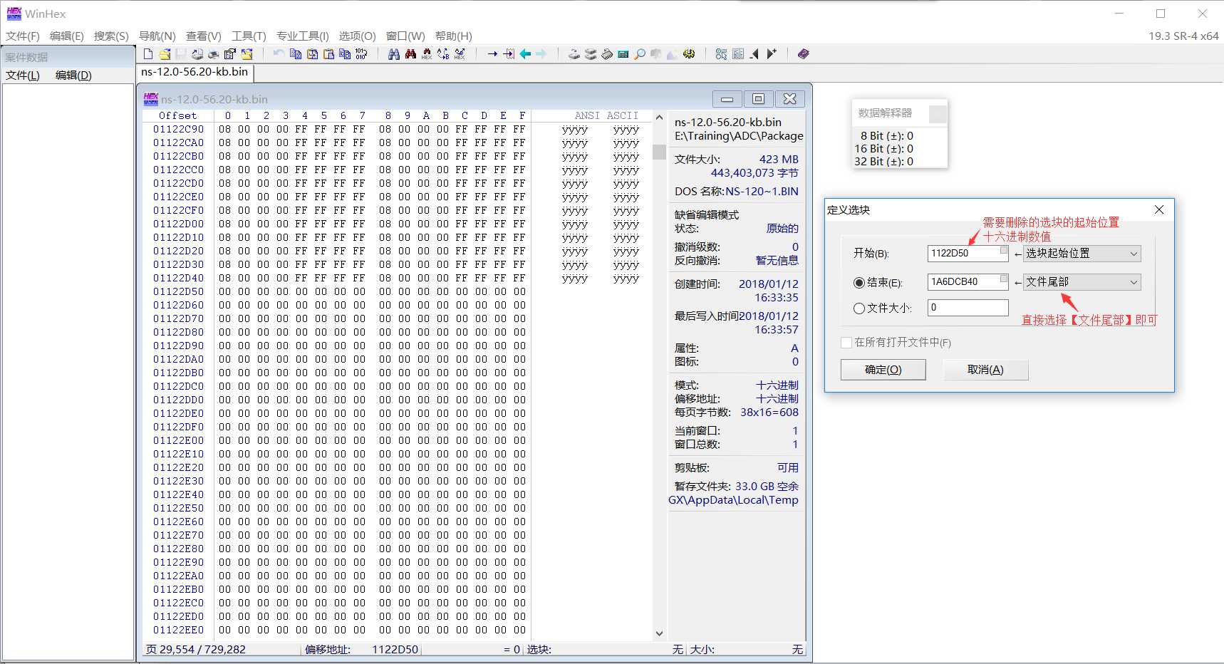Image resolution: width=1224 pixels, height=664 pixels.
Task: Click the teal Back arrow icon
Action: (525, 54)
